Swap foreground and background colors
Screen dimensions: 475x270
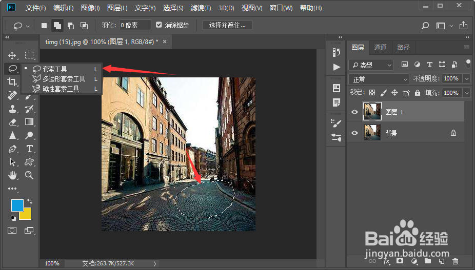click(x=30, y=201)
